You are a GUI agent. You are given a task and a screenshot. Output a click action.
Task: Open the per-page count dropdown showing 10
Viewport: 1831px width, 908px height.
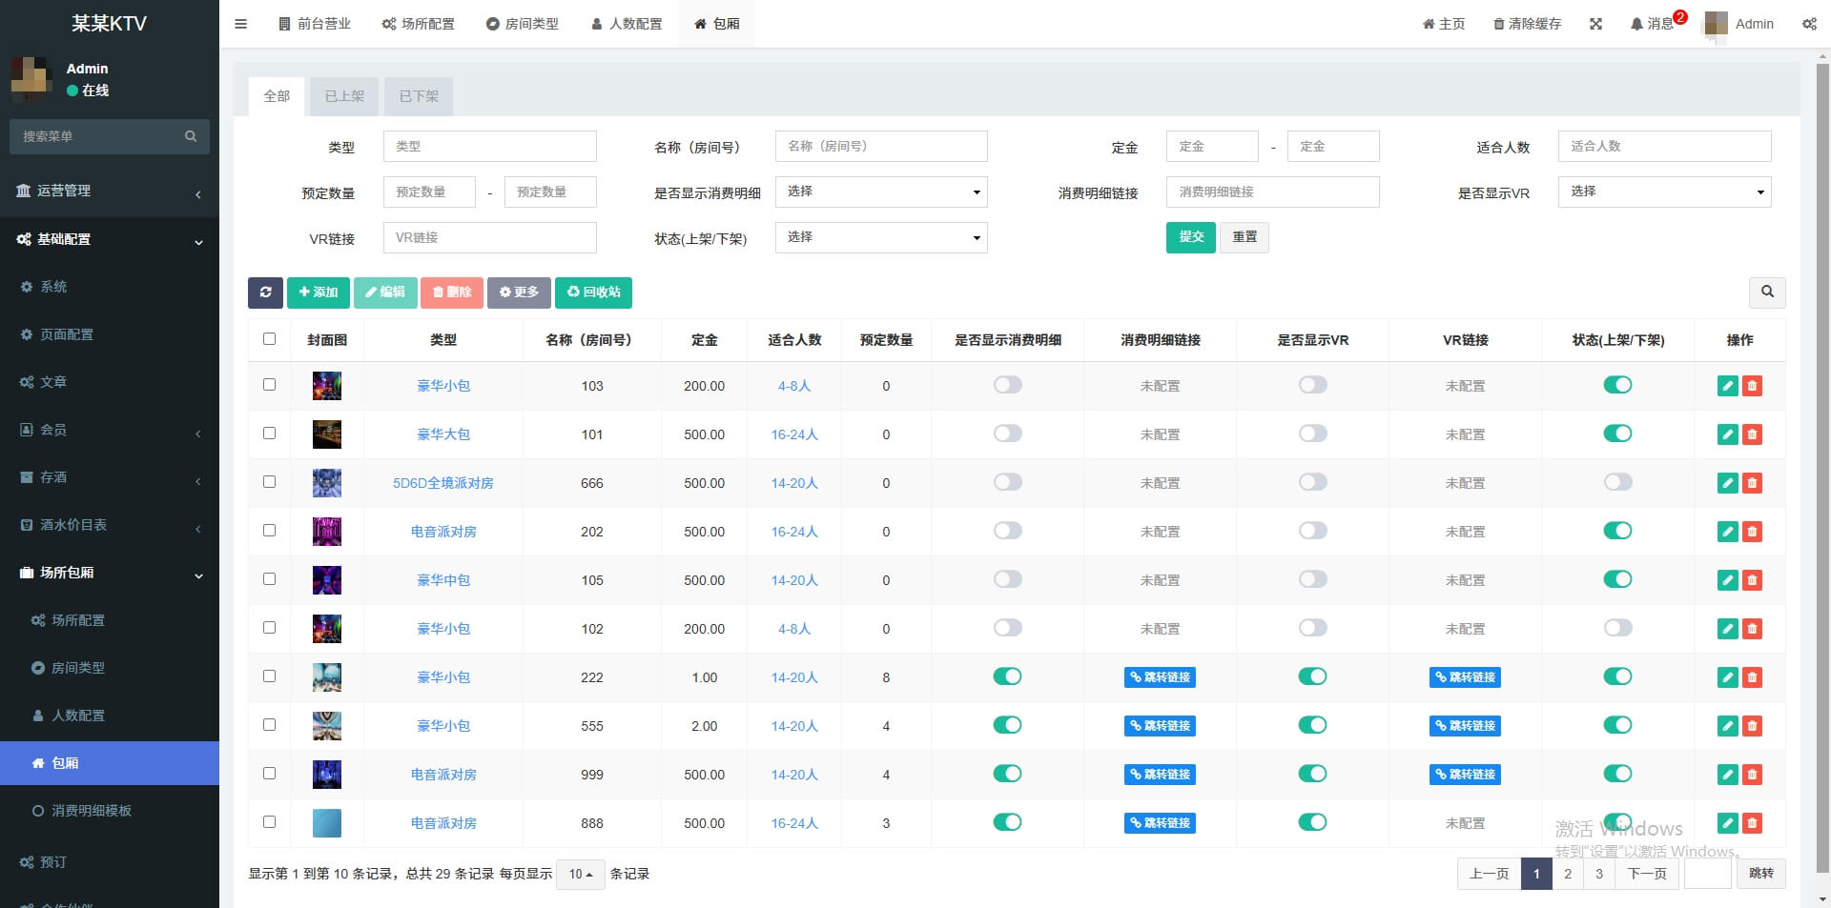click(580, 874)
